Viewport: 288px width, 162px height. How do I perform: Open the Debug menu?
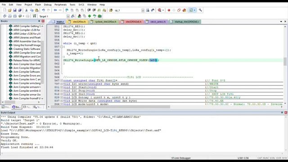pos(48,4)
